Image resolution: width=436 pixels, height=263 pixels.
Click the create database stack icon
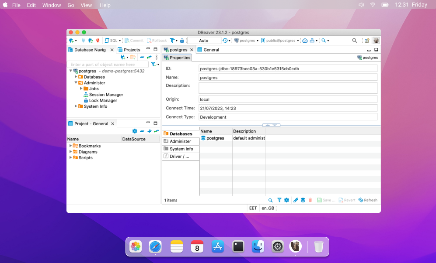[x=303, y=200]
